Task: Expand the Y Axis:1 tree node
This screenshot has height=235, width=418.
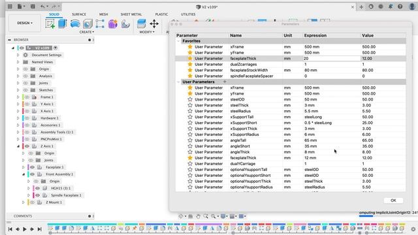Action: tap(18, 104)
